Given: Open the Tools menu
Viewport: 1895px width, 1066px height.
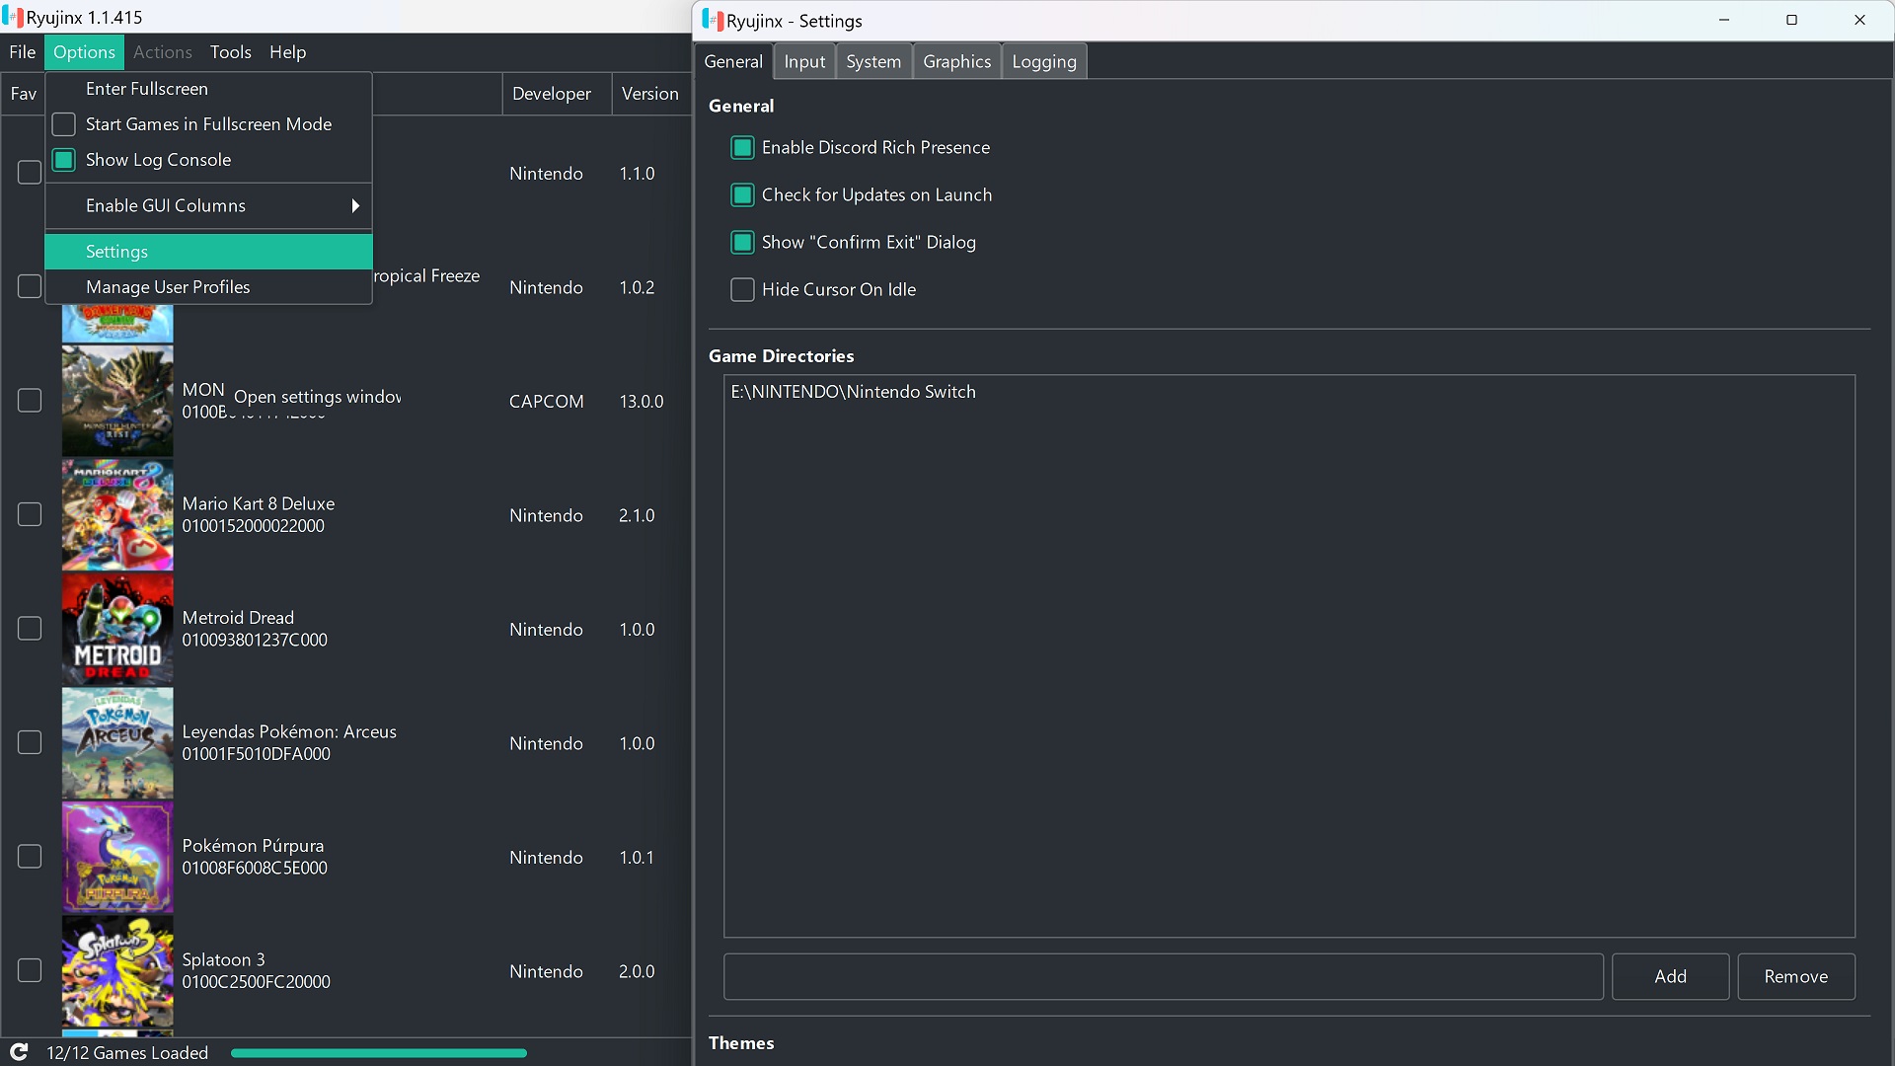Looking at the screenshot, I should 230,52.
